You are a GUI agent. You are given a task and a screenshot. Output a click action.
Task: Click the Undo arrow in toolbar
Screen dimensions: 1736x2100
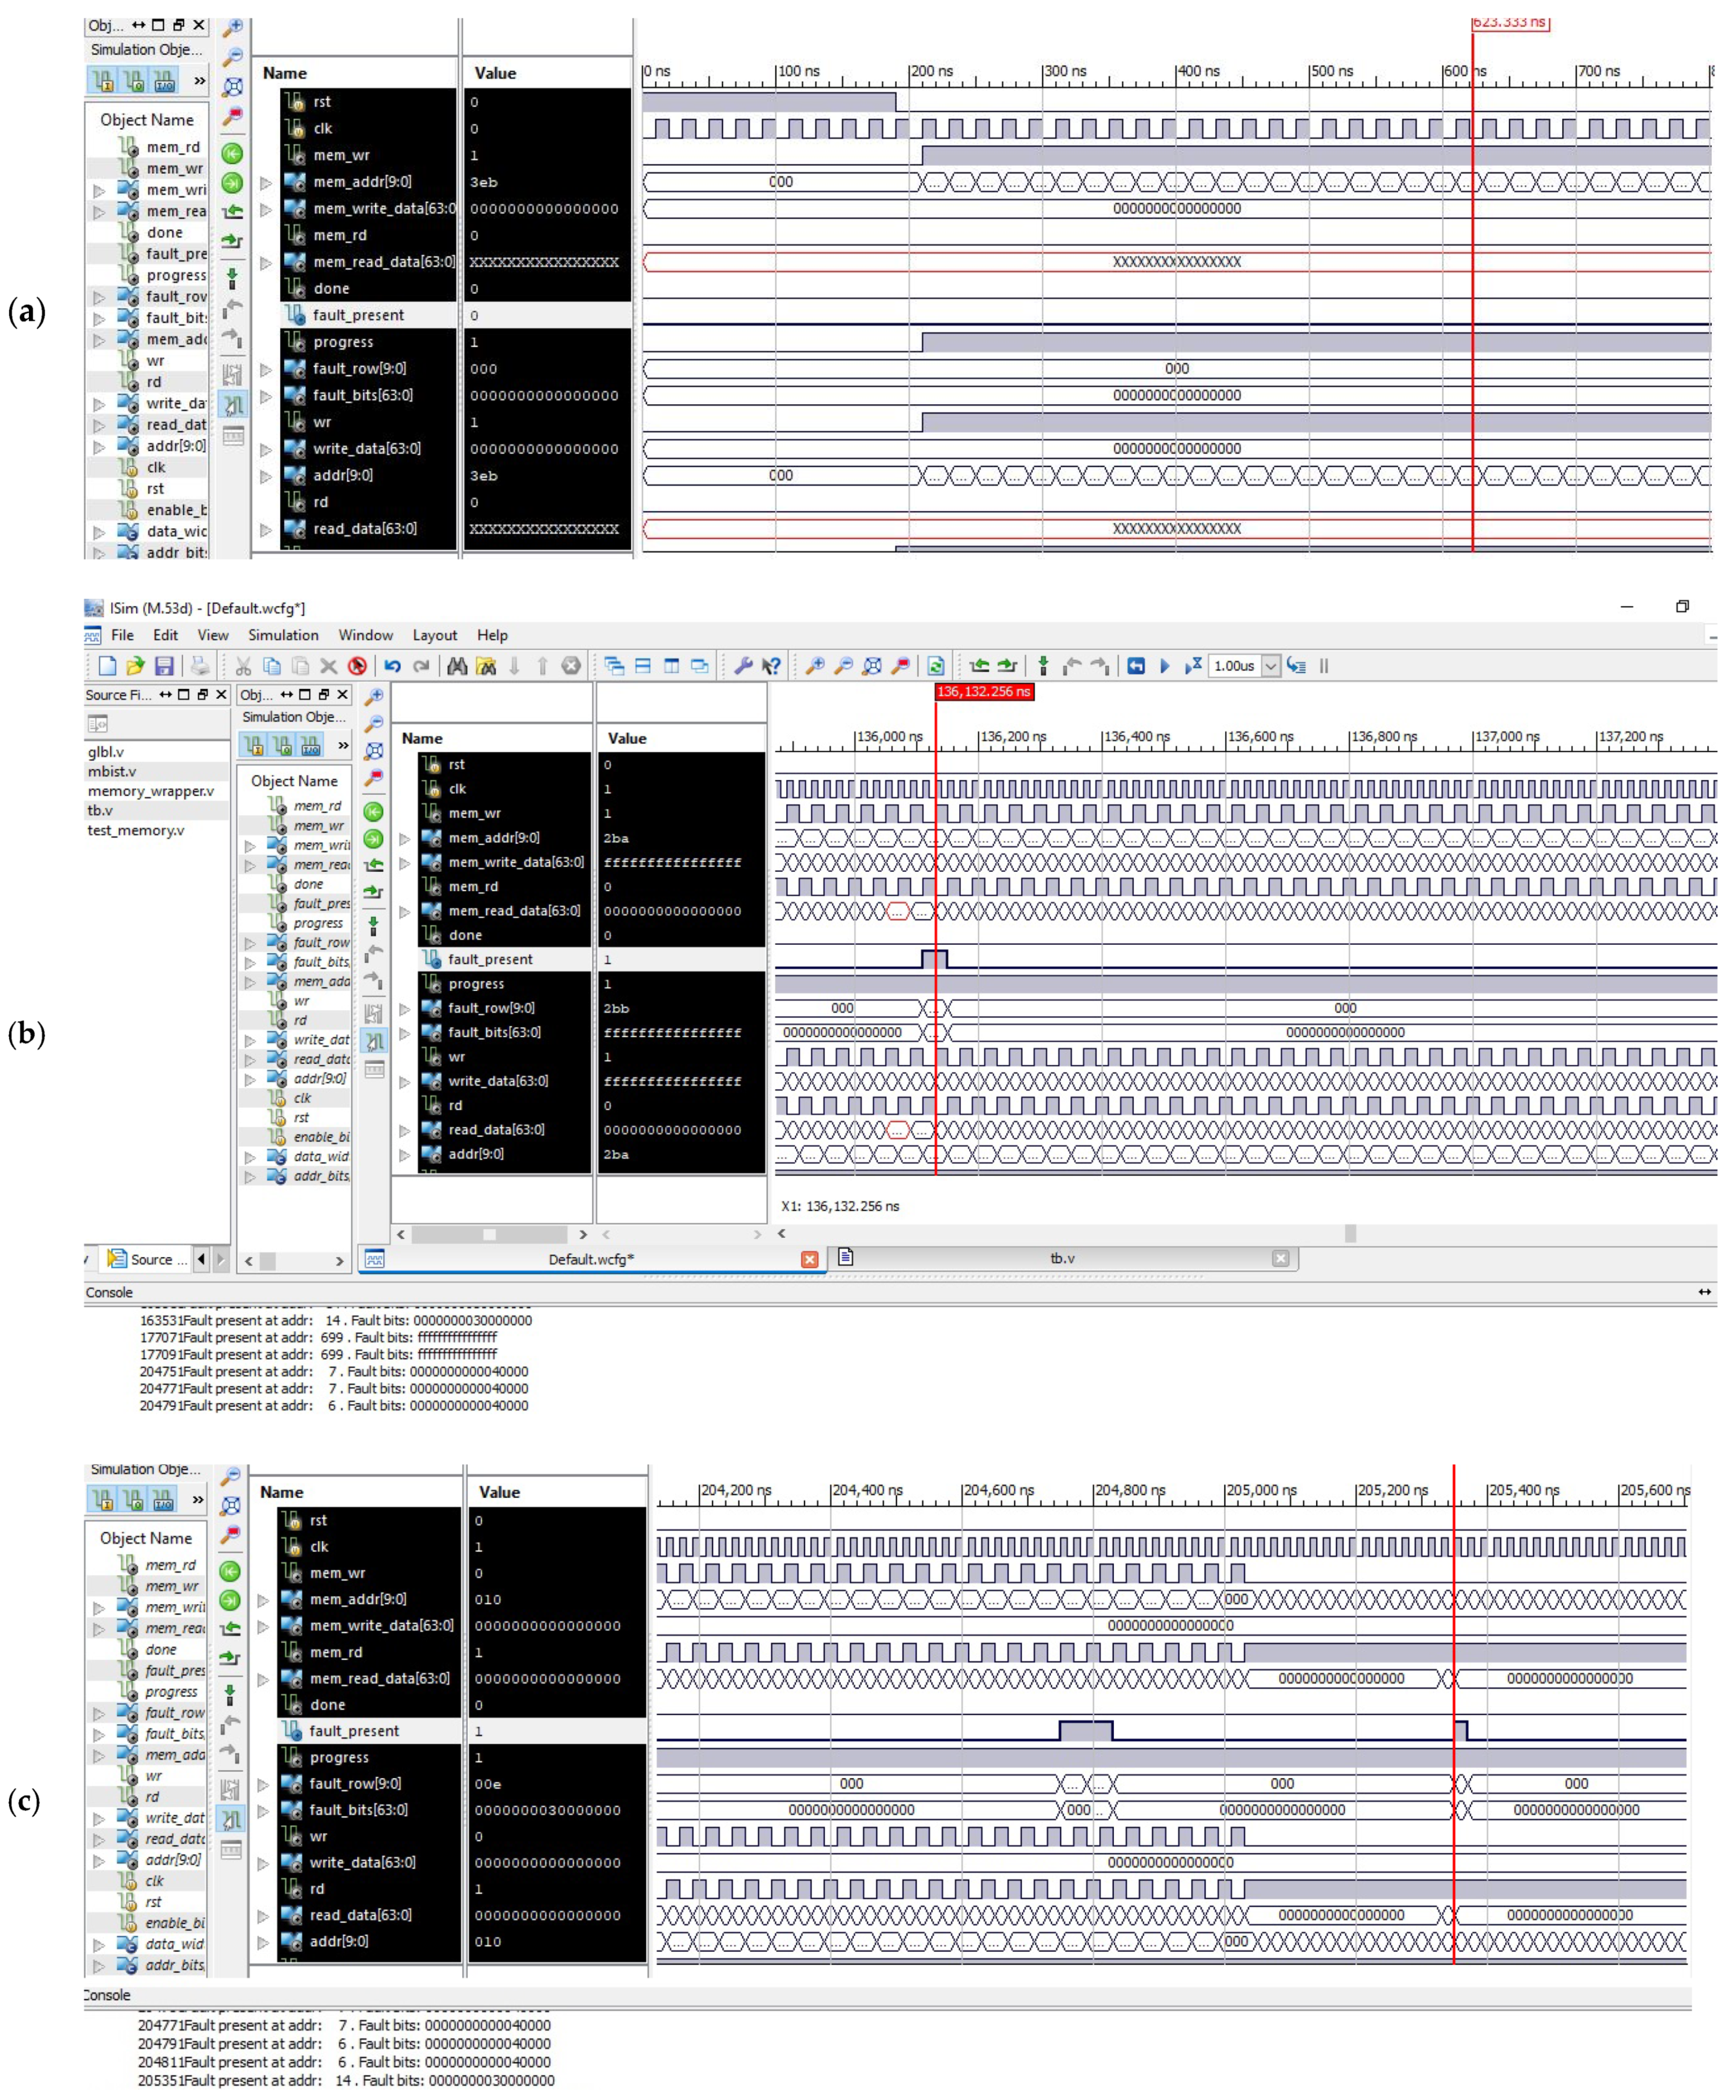(x=393, y=666)
